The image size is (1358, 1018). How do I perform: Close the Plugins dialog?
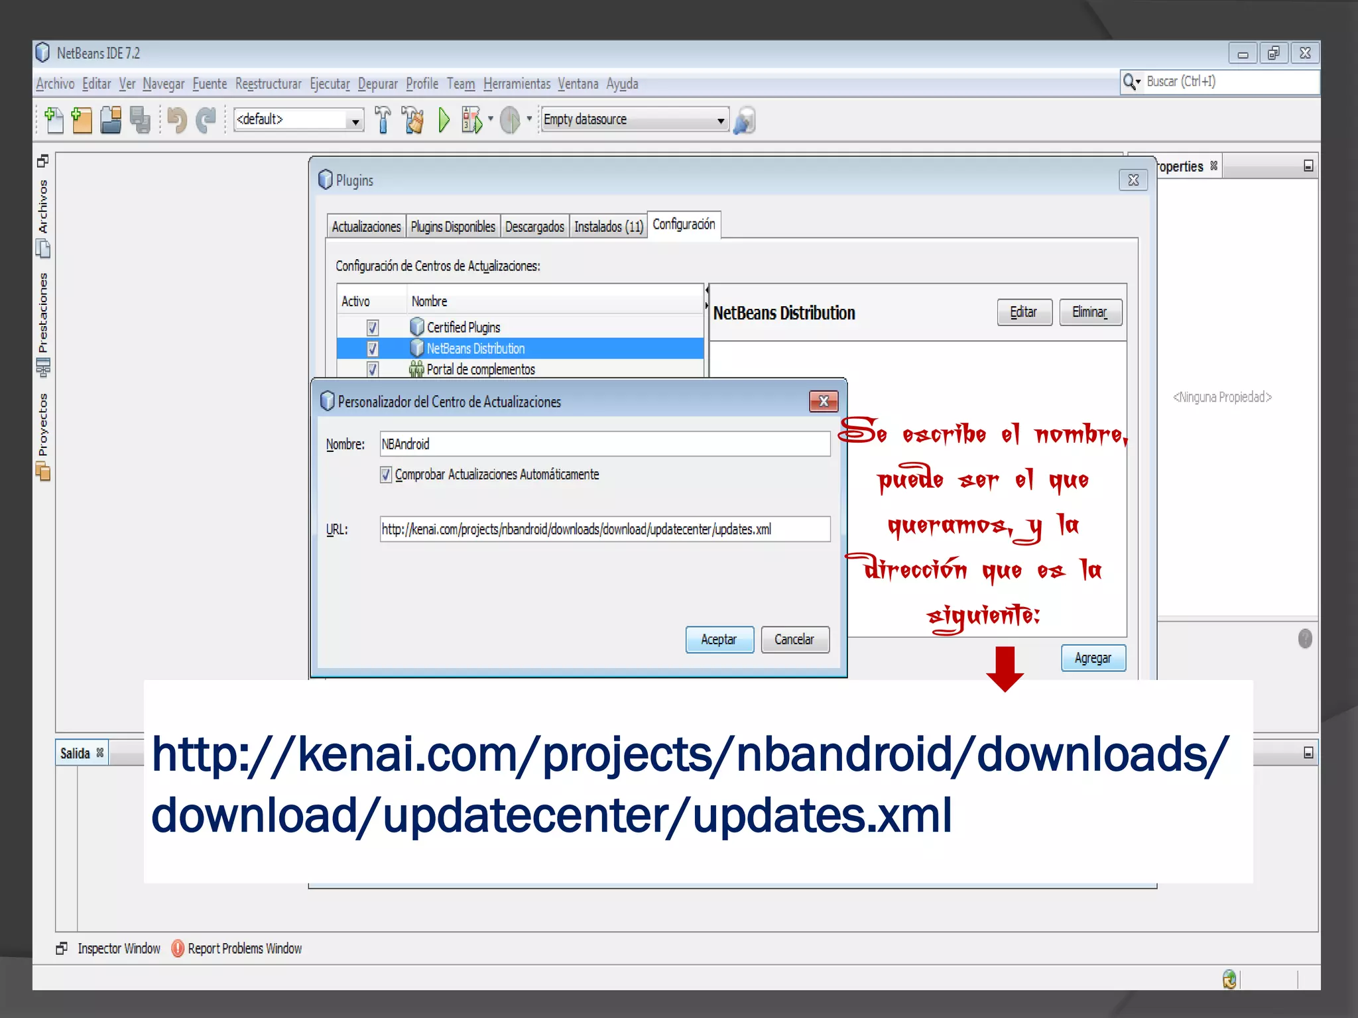click(x=1133, y=180)
